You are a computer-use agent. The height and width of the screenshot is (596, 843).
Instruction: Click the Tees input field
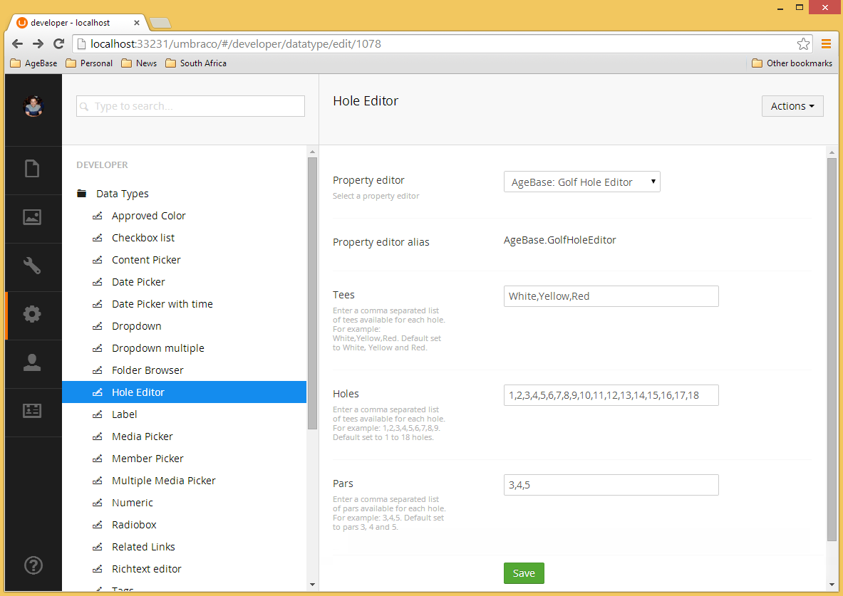coord(611,296)
